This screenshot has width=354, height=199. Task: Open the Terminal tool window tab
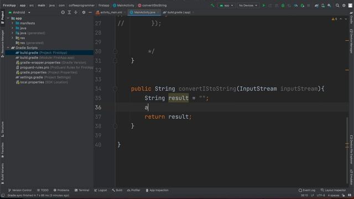82,190
